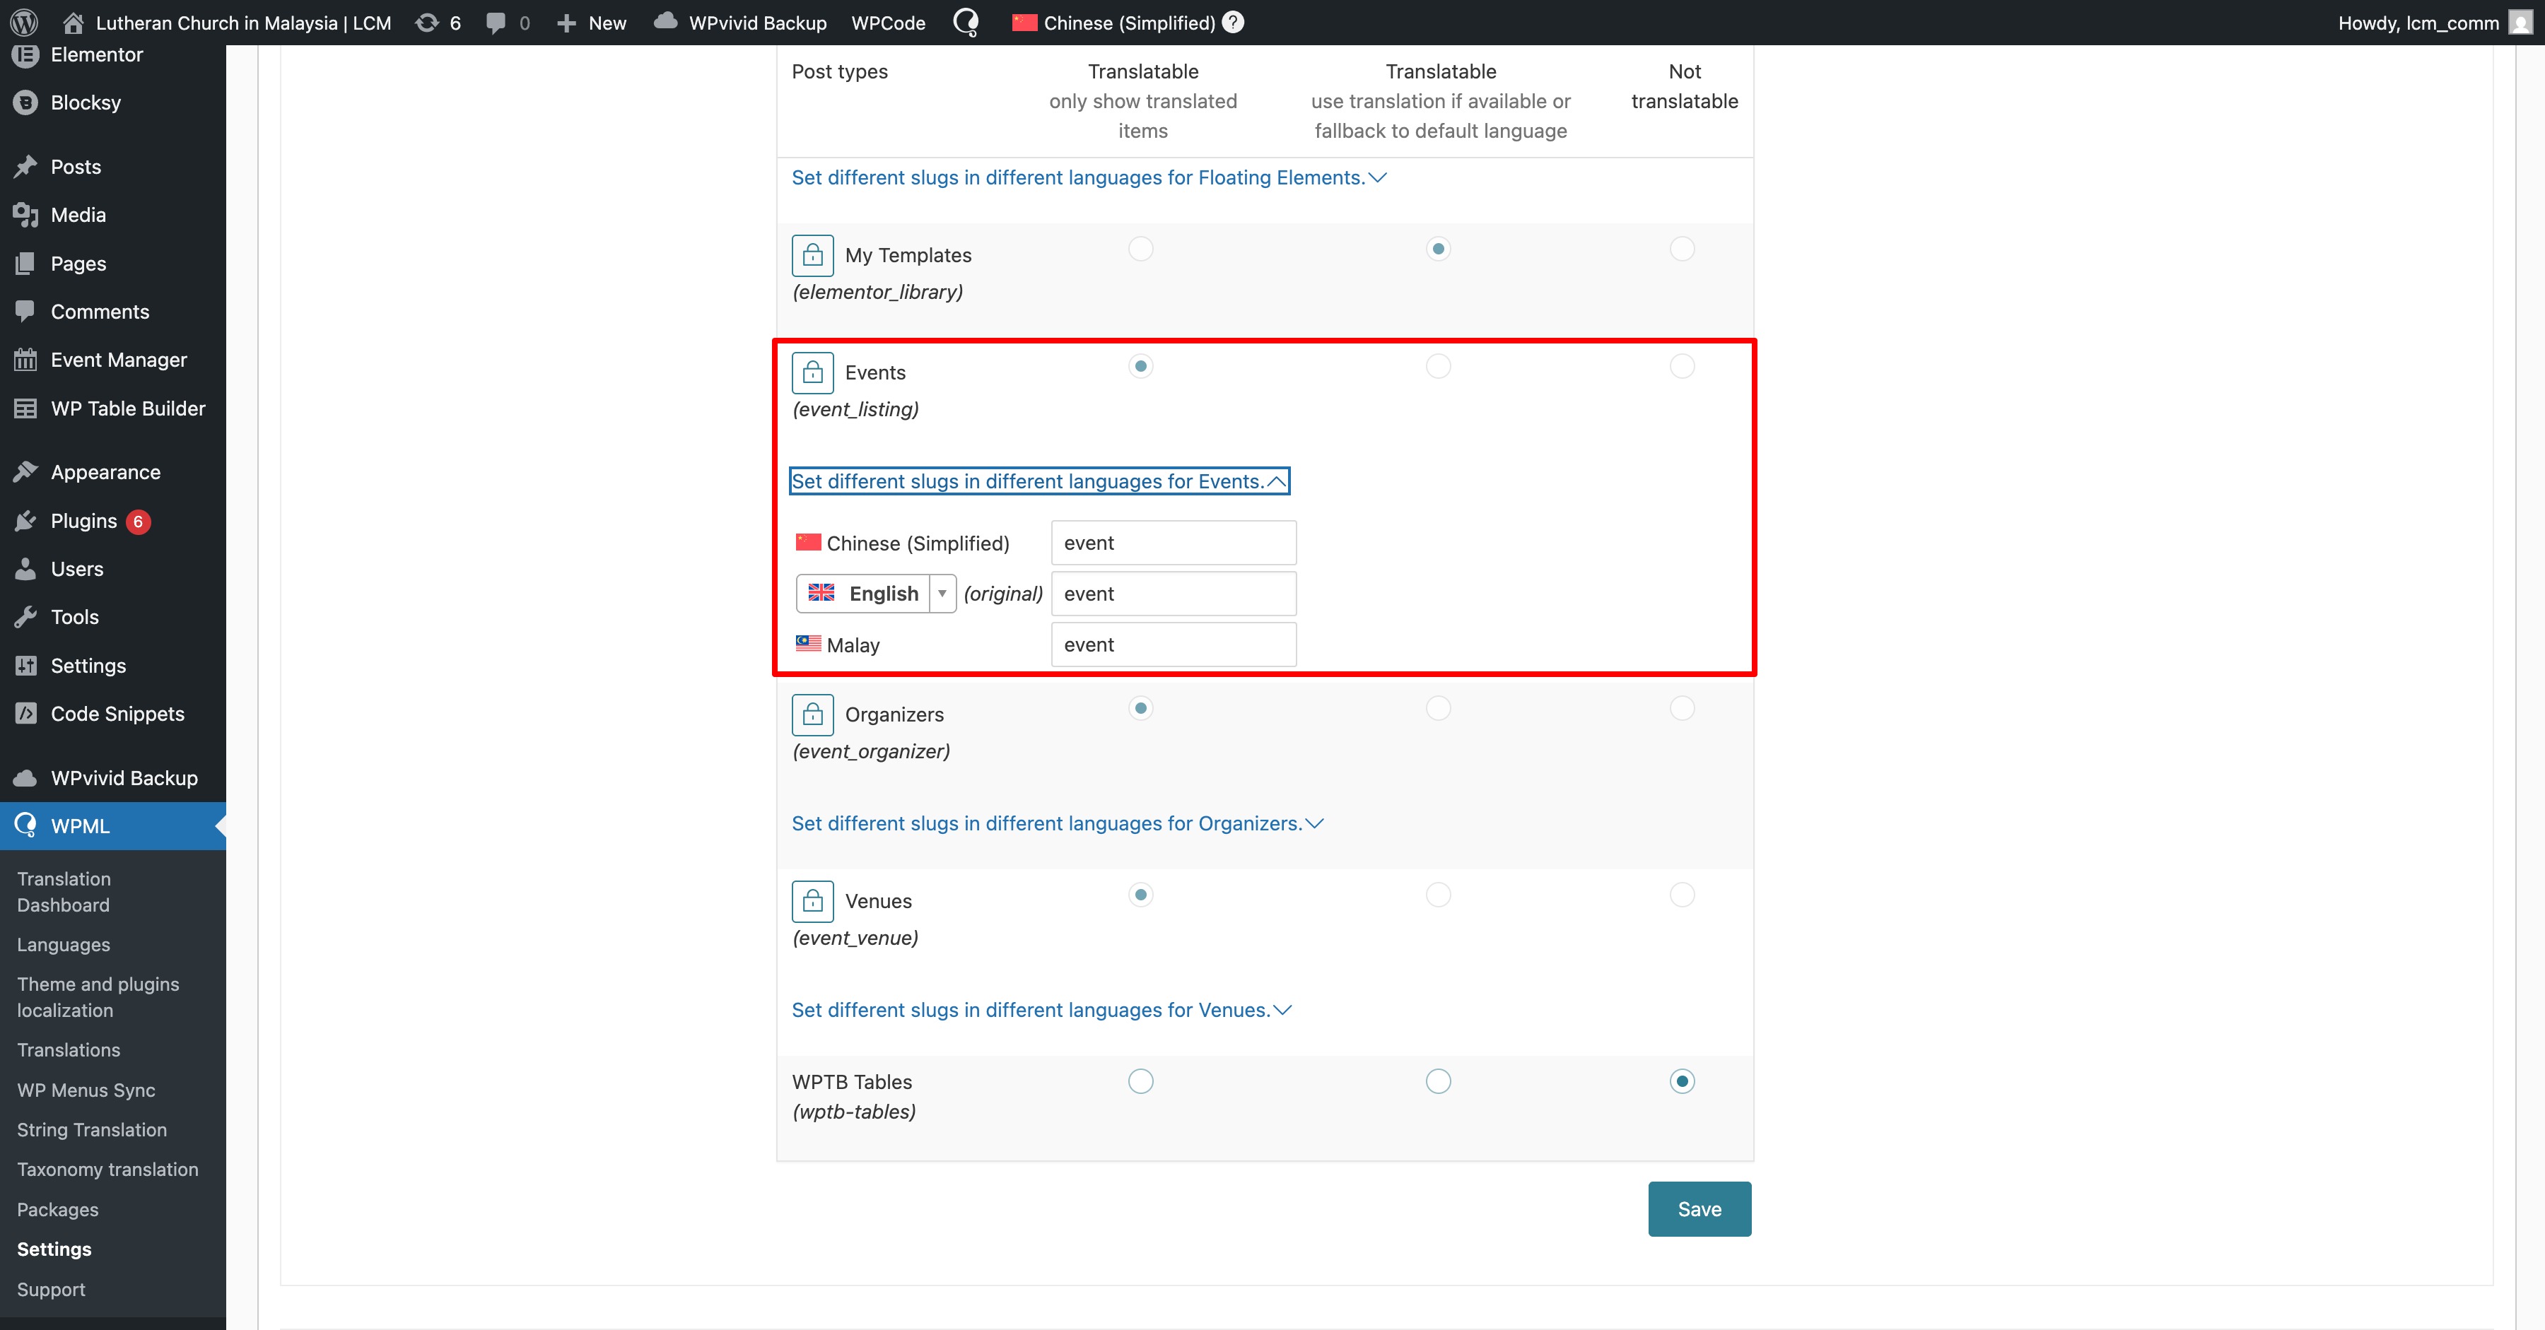Expand slug settings for Organizers

(1056, 823)
